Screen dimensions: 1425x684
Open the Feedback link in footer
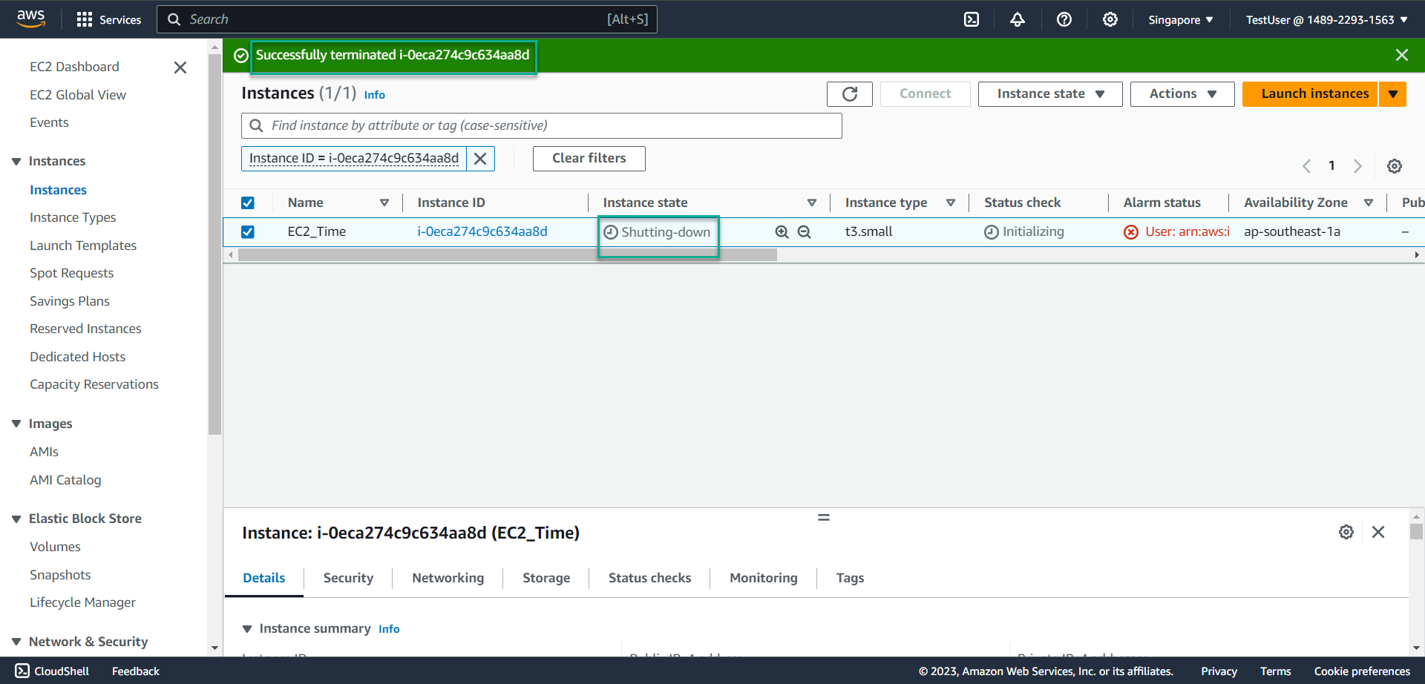coord(135,671)
